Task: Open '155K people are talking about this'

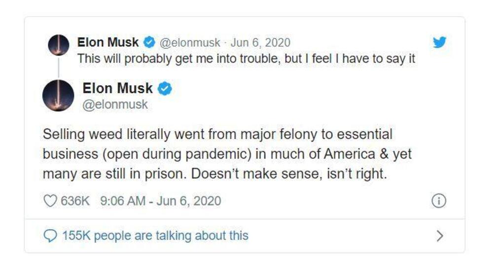Action: 155,236
